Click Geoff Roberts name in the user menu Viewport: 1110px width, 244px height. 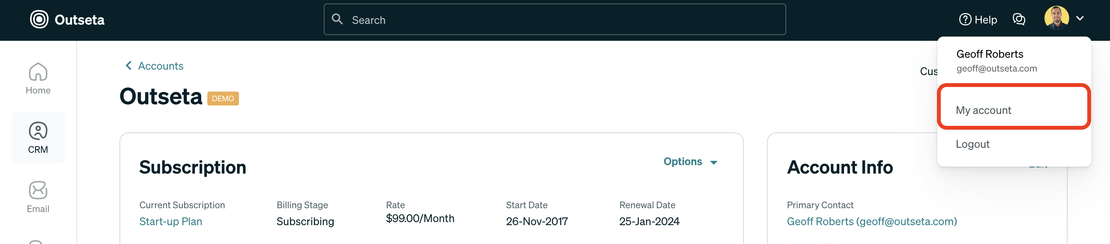pyautogui.click(x=989, y=54)
